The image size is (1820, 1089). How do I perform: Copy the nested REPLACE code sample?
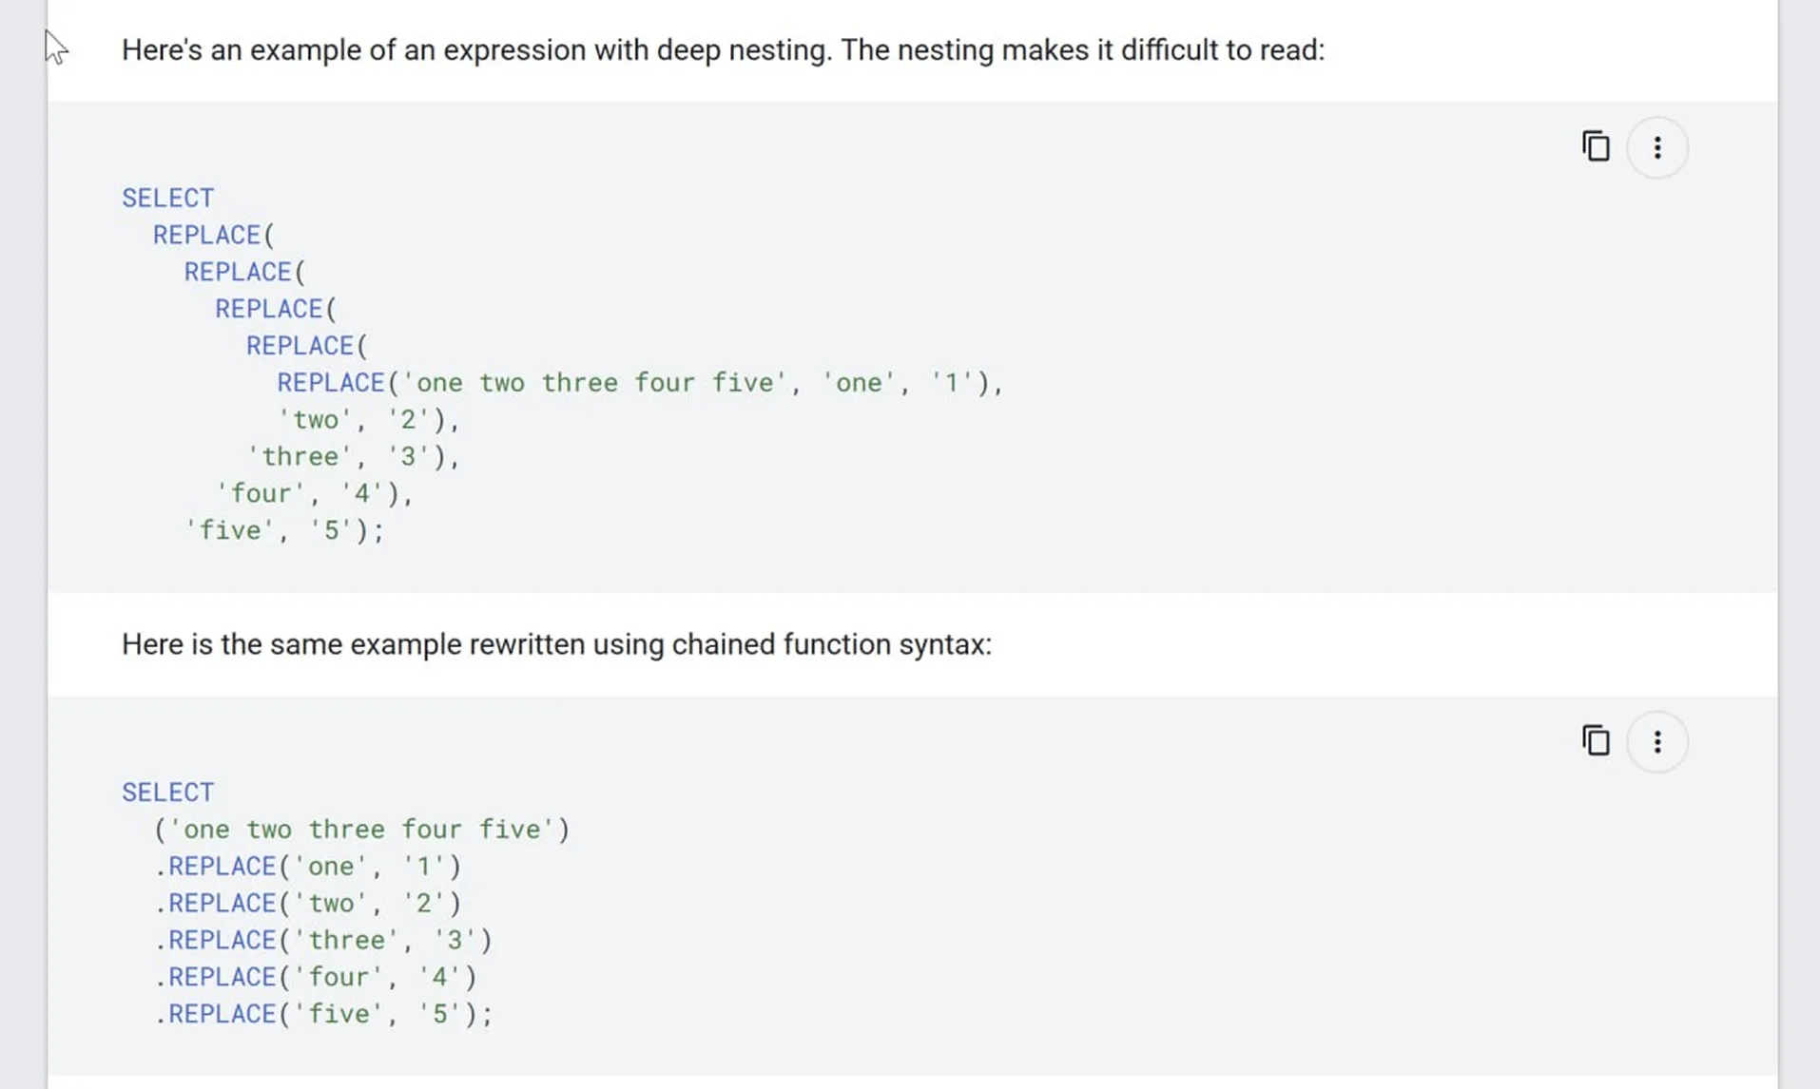click(1596, 147)
